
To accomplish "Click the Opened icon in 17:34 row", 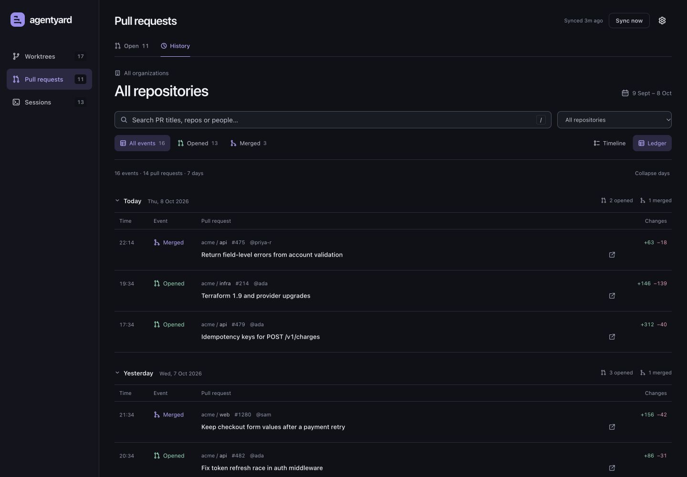I will (156, 325).
